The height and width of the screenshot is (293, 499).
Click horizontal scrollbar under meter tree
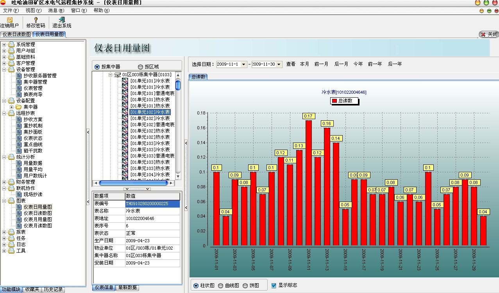pyautogui.click(x=133, y=183)
